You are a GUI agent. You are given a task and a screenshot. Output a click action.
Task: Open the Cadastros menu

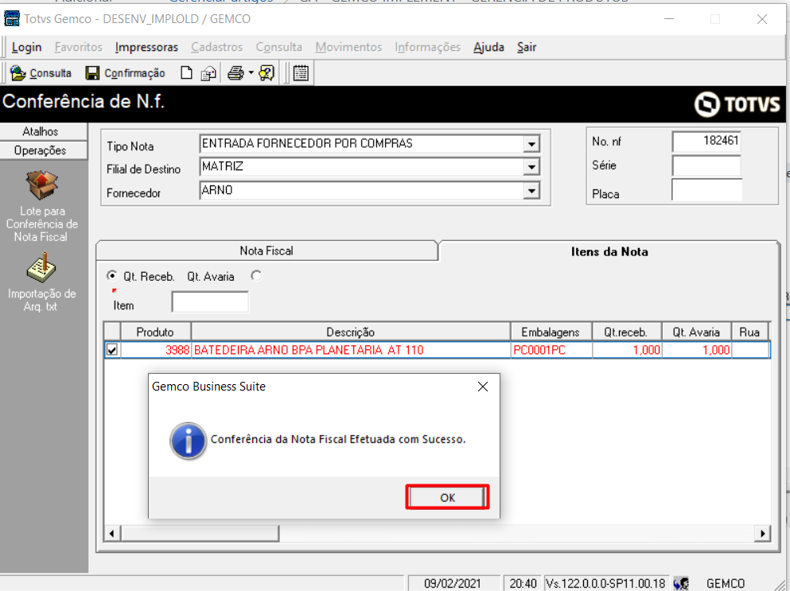216,47
